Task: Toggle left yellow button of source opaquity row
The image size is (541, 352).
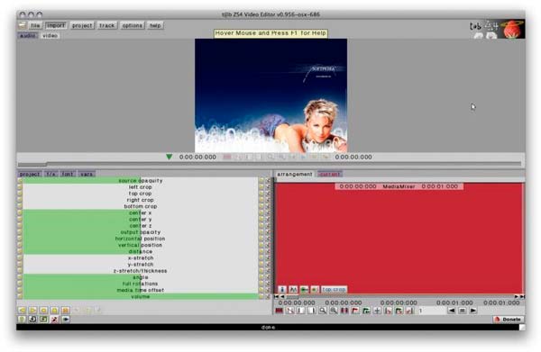Action: point(20,180)
